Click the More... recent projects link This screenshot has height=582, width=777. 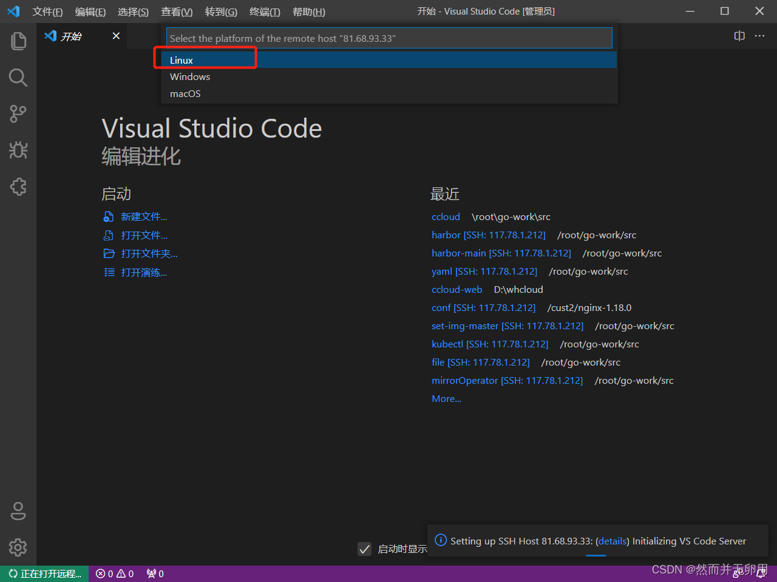[x=446, y=398]
